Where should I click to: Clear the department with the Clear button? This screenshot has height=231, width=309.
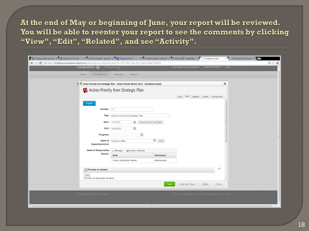coord(161,141)
